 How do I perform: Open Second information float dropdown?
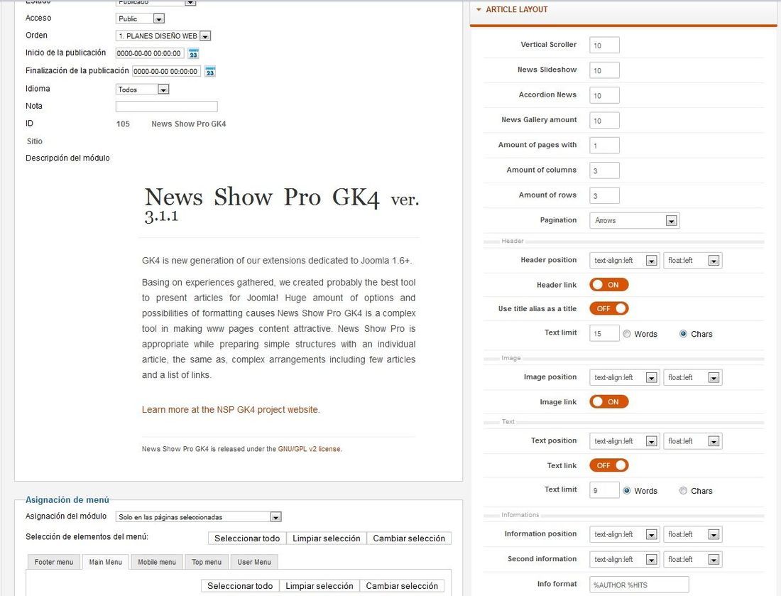(x=693, y=559)
